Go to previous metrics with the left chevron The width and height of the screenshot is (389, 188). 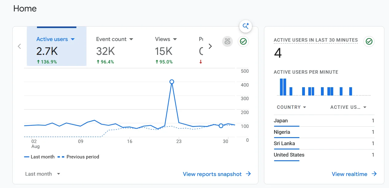[x=19, y=46]
